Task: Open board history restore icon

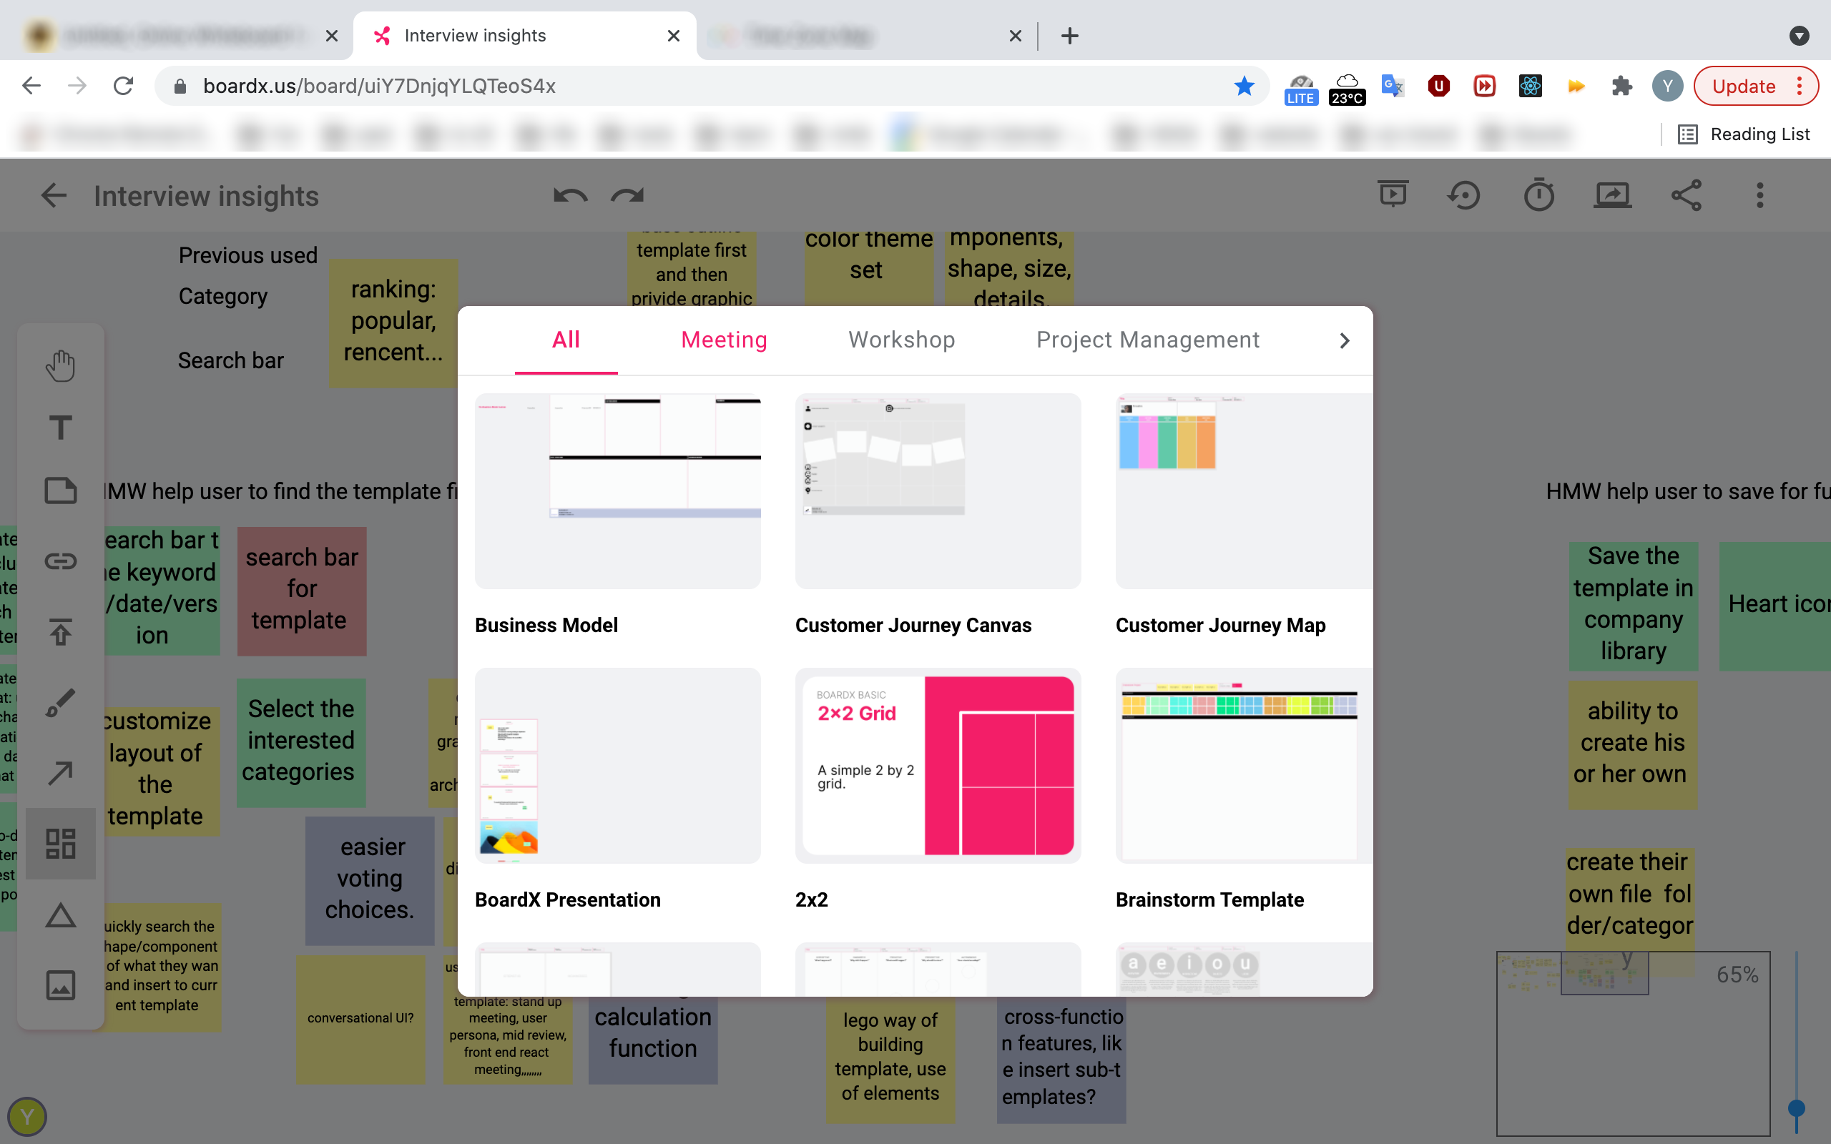Action: pos(1464,195)
